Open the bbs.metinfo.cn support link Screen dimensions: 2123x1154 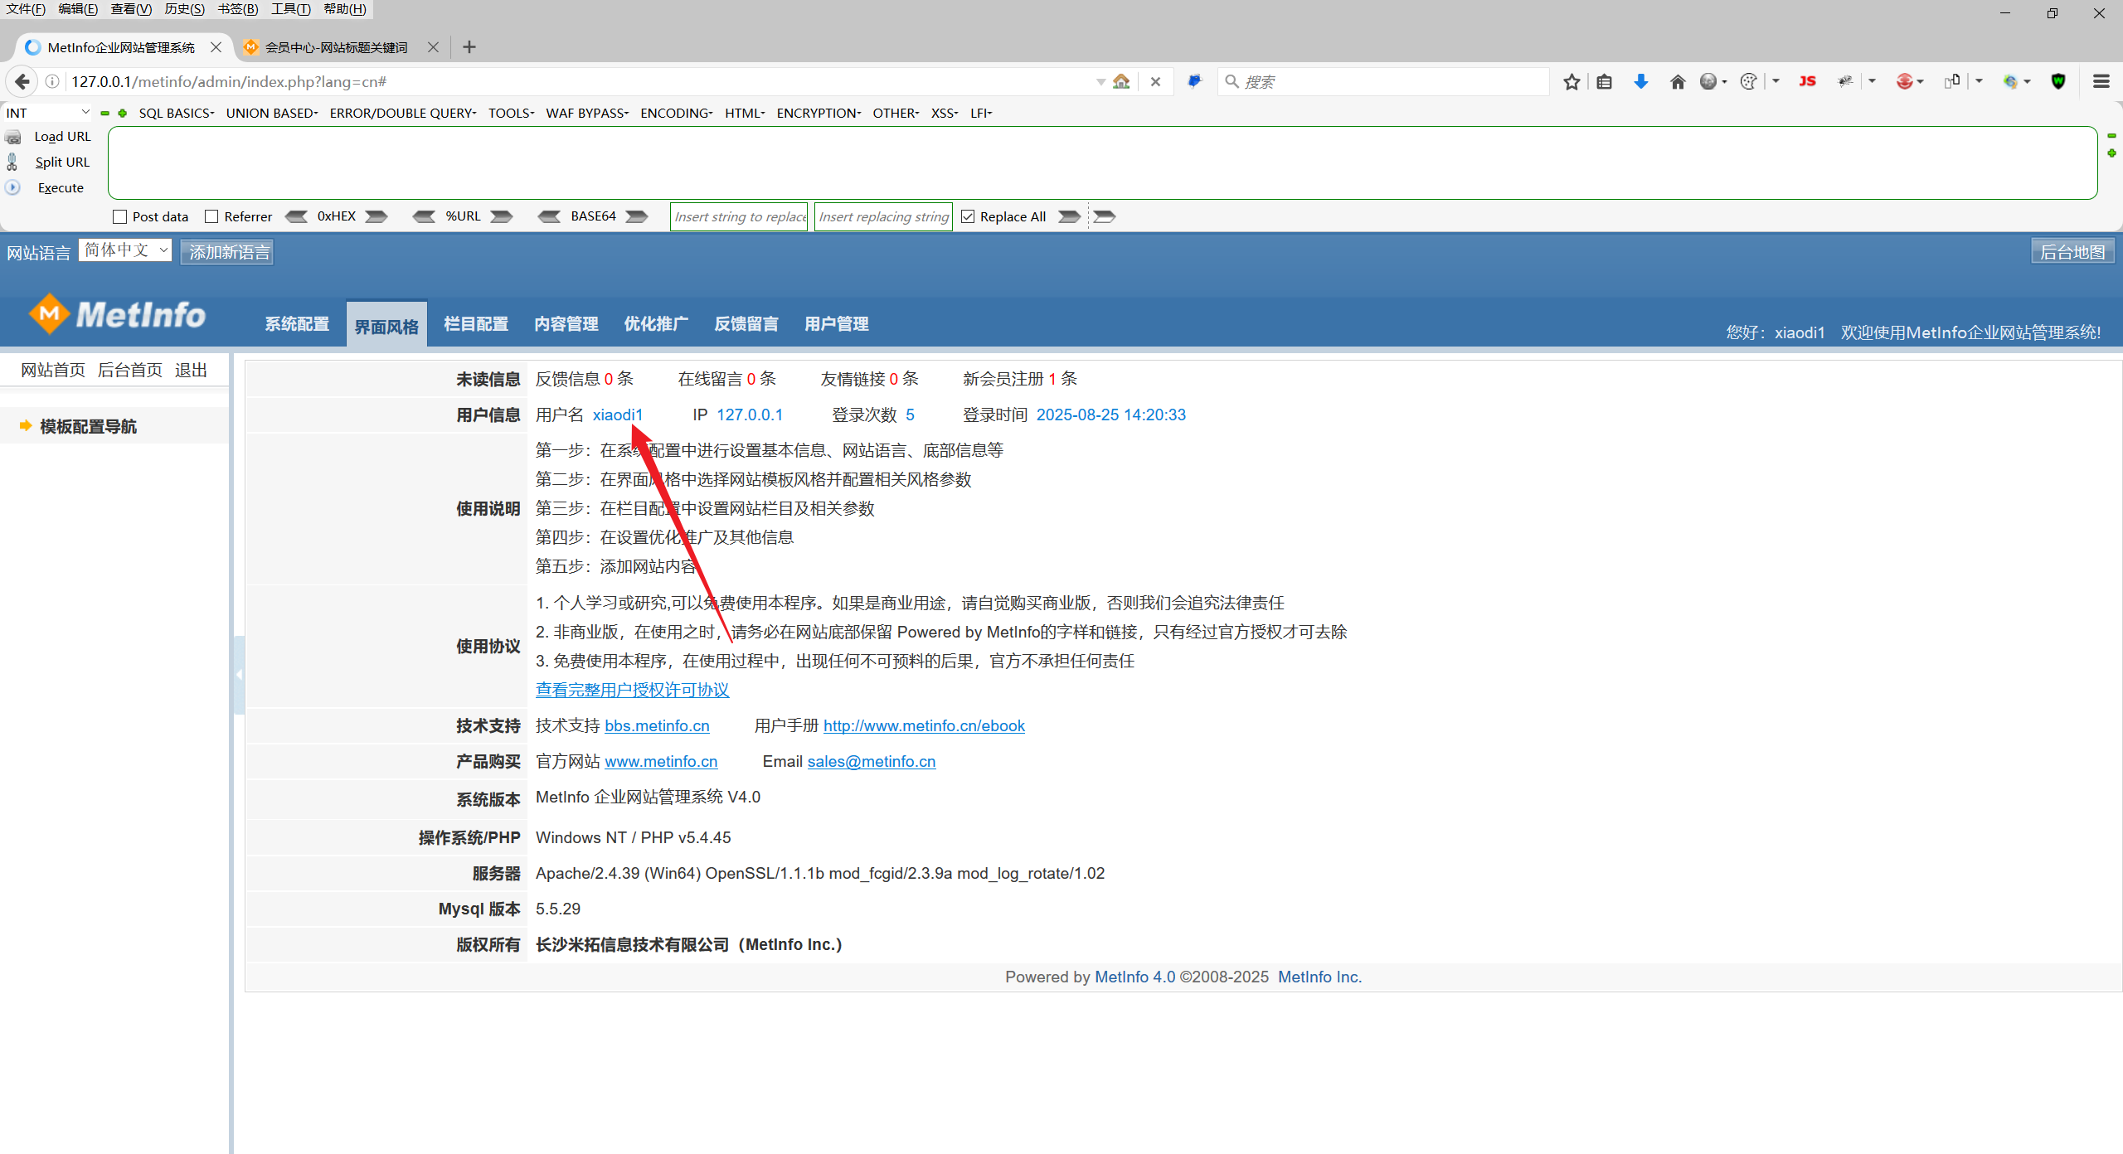657,725
